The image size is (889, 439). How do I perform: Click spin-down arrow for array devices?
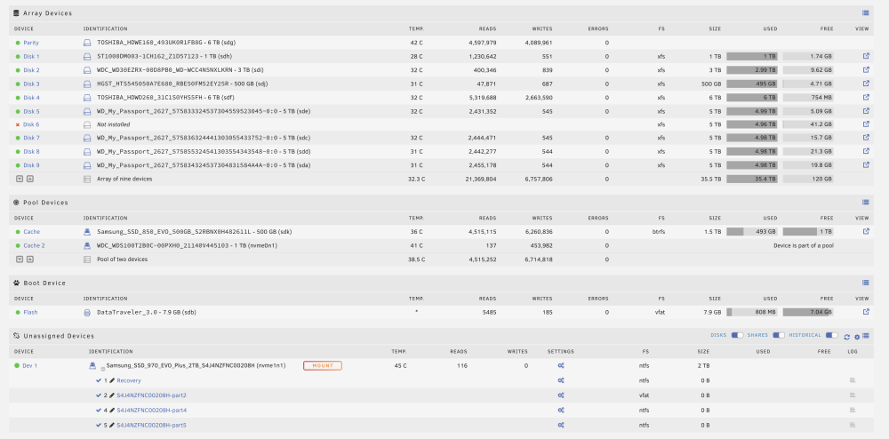coord(20,179)
